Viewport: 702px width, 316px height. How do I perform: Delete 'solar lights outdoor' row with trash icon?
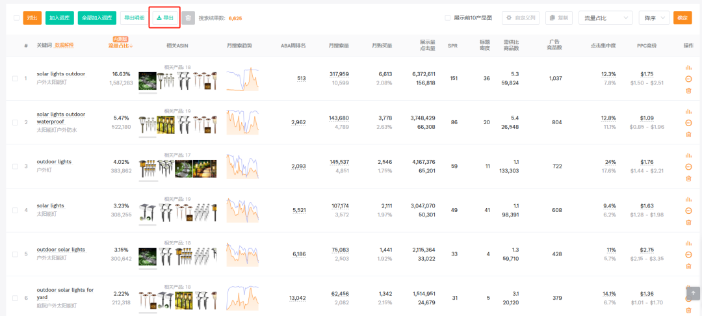point(688,90)
